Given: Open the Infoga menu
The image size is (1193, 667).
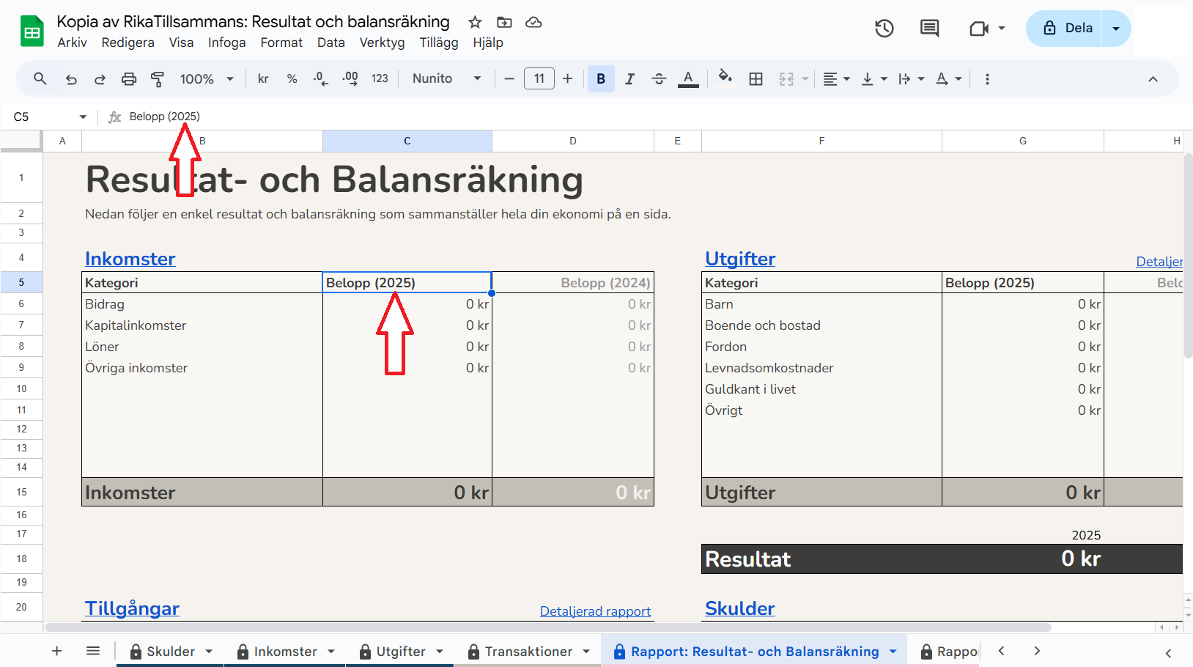Looking at the screenshot, I should (226, 43).
